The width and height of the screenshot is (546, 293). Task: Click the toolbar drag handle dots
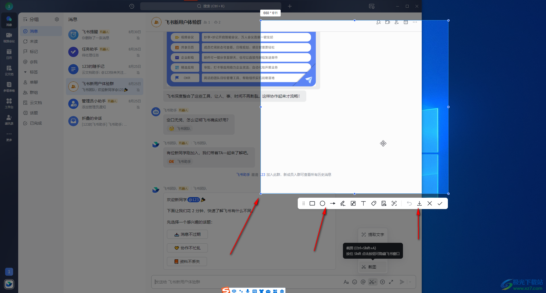click(303, 203)
